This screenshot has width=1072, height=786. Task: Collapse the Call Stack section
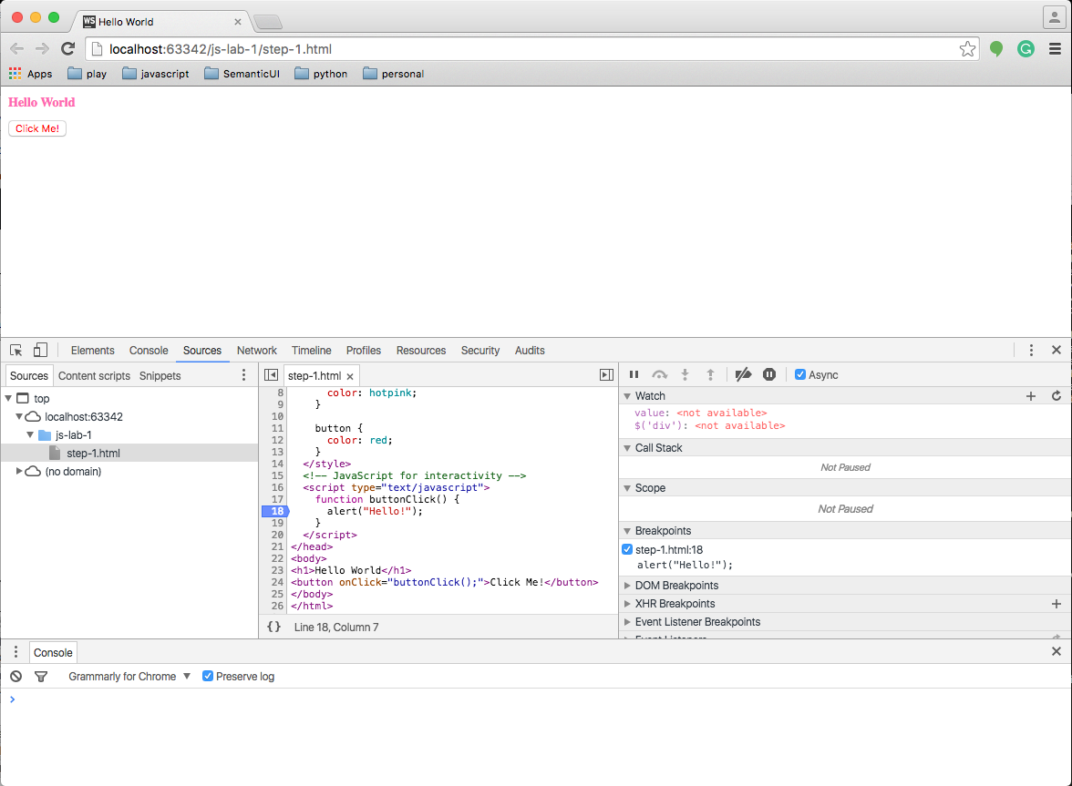[626, 447]
